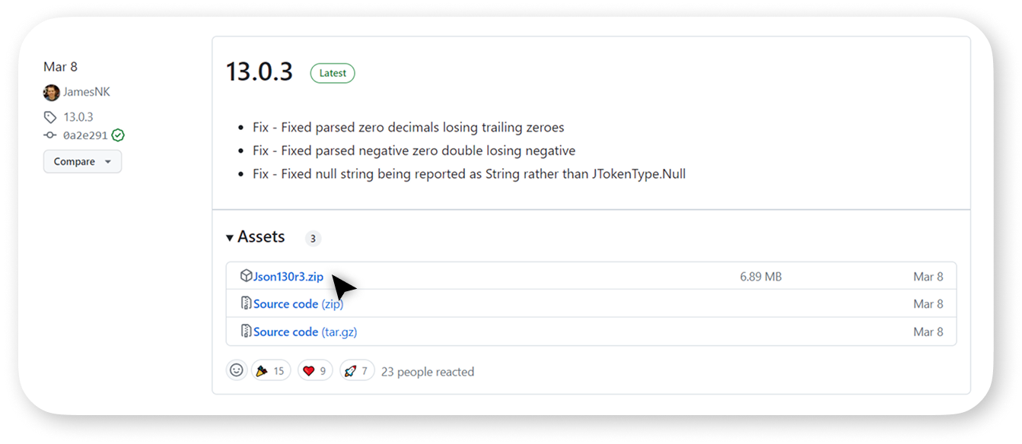Toggle the heart reaction with 9

[x=315, y=370]
